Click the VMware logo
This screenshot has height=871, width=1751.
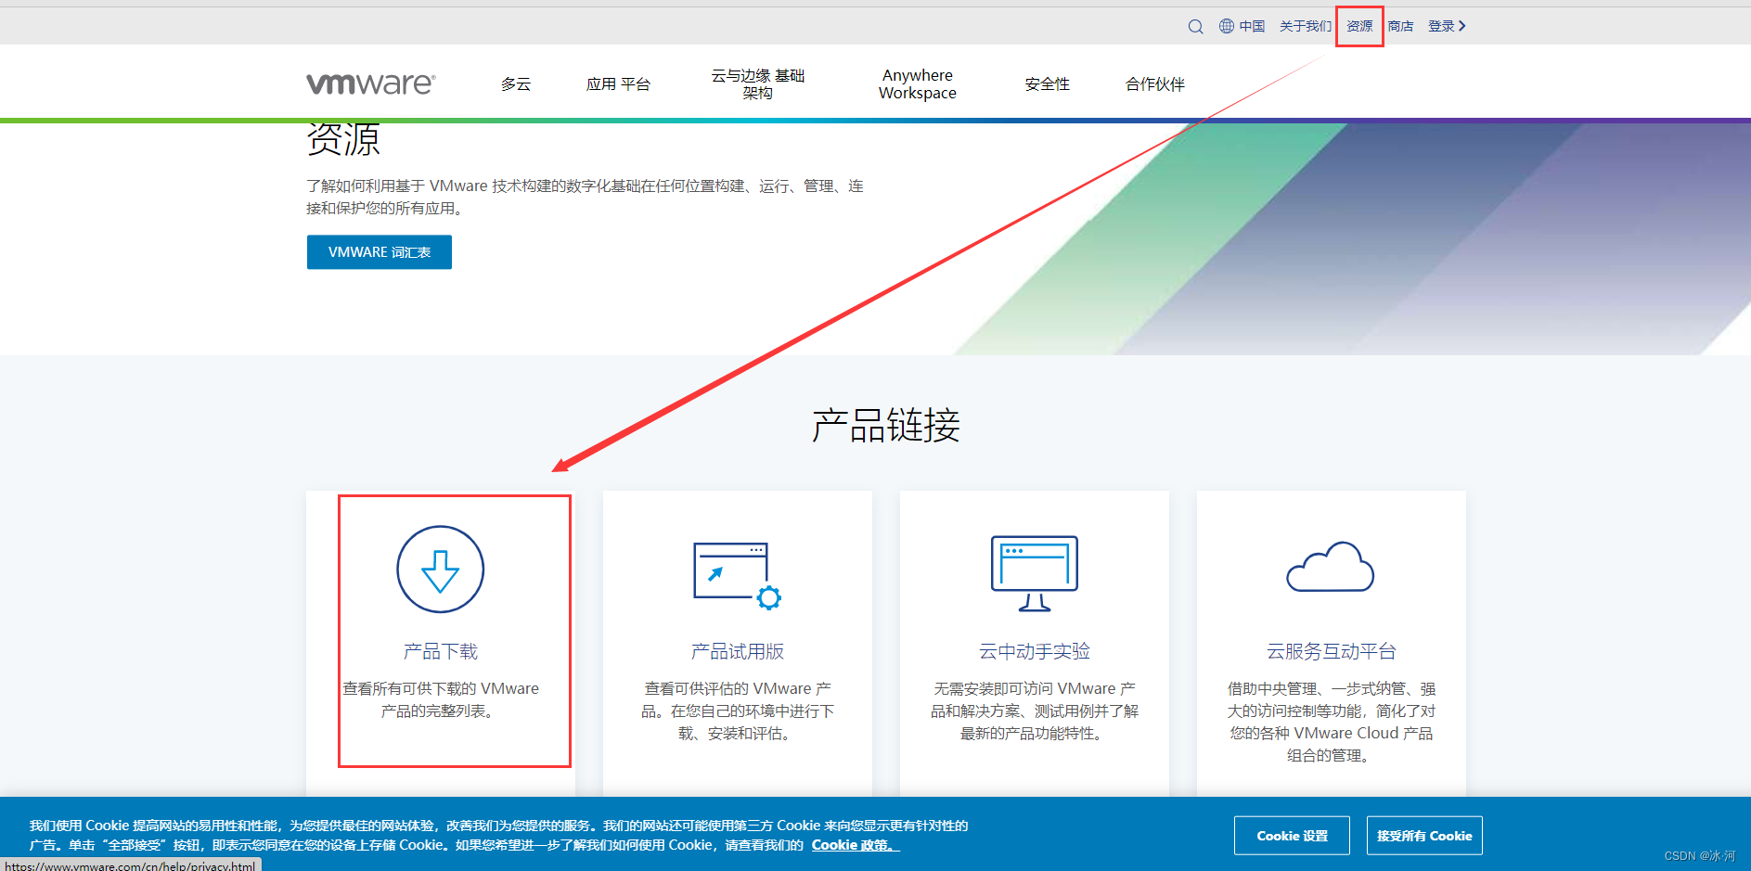[370, 83]
